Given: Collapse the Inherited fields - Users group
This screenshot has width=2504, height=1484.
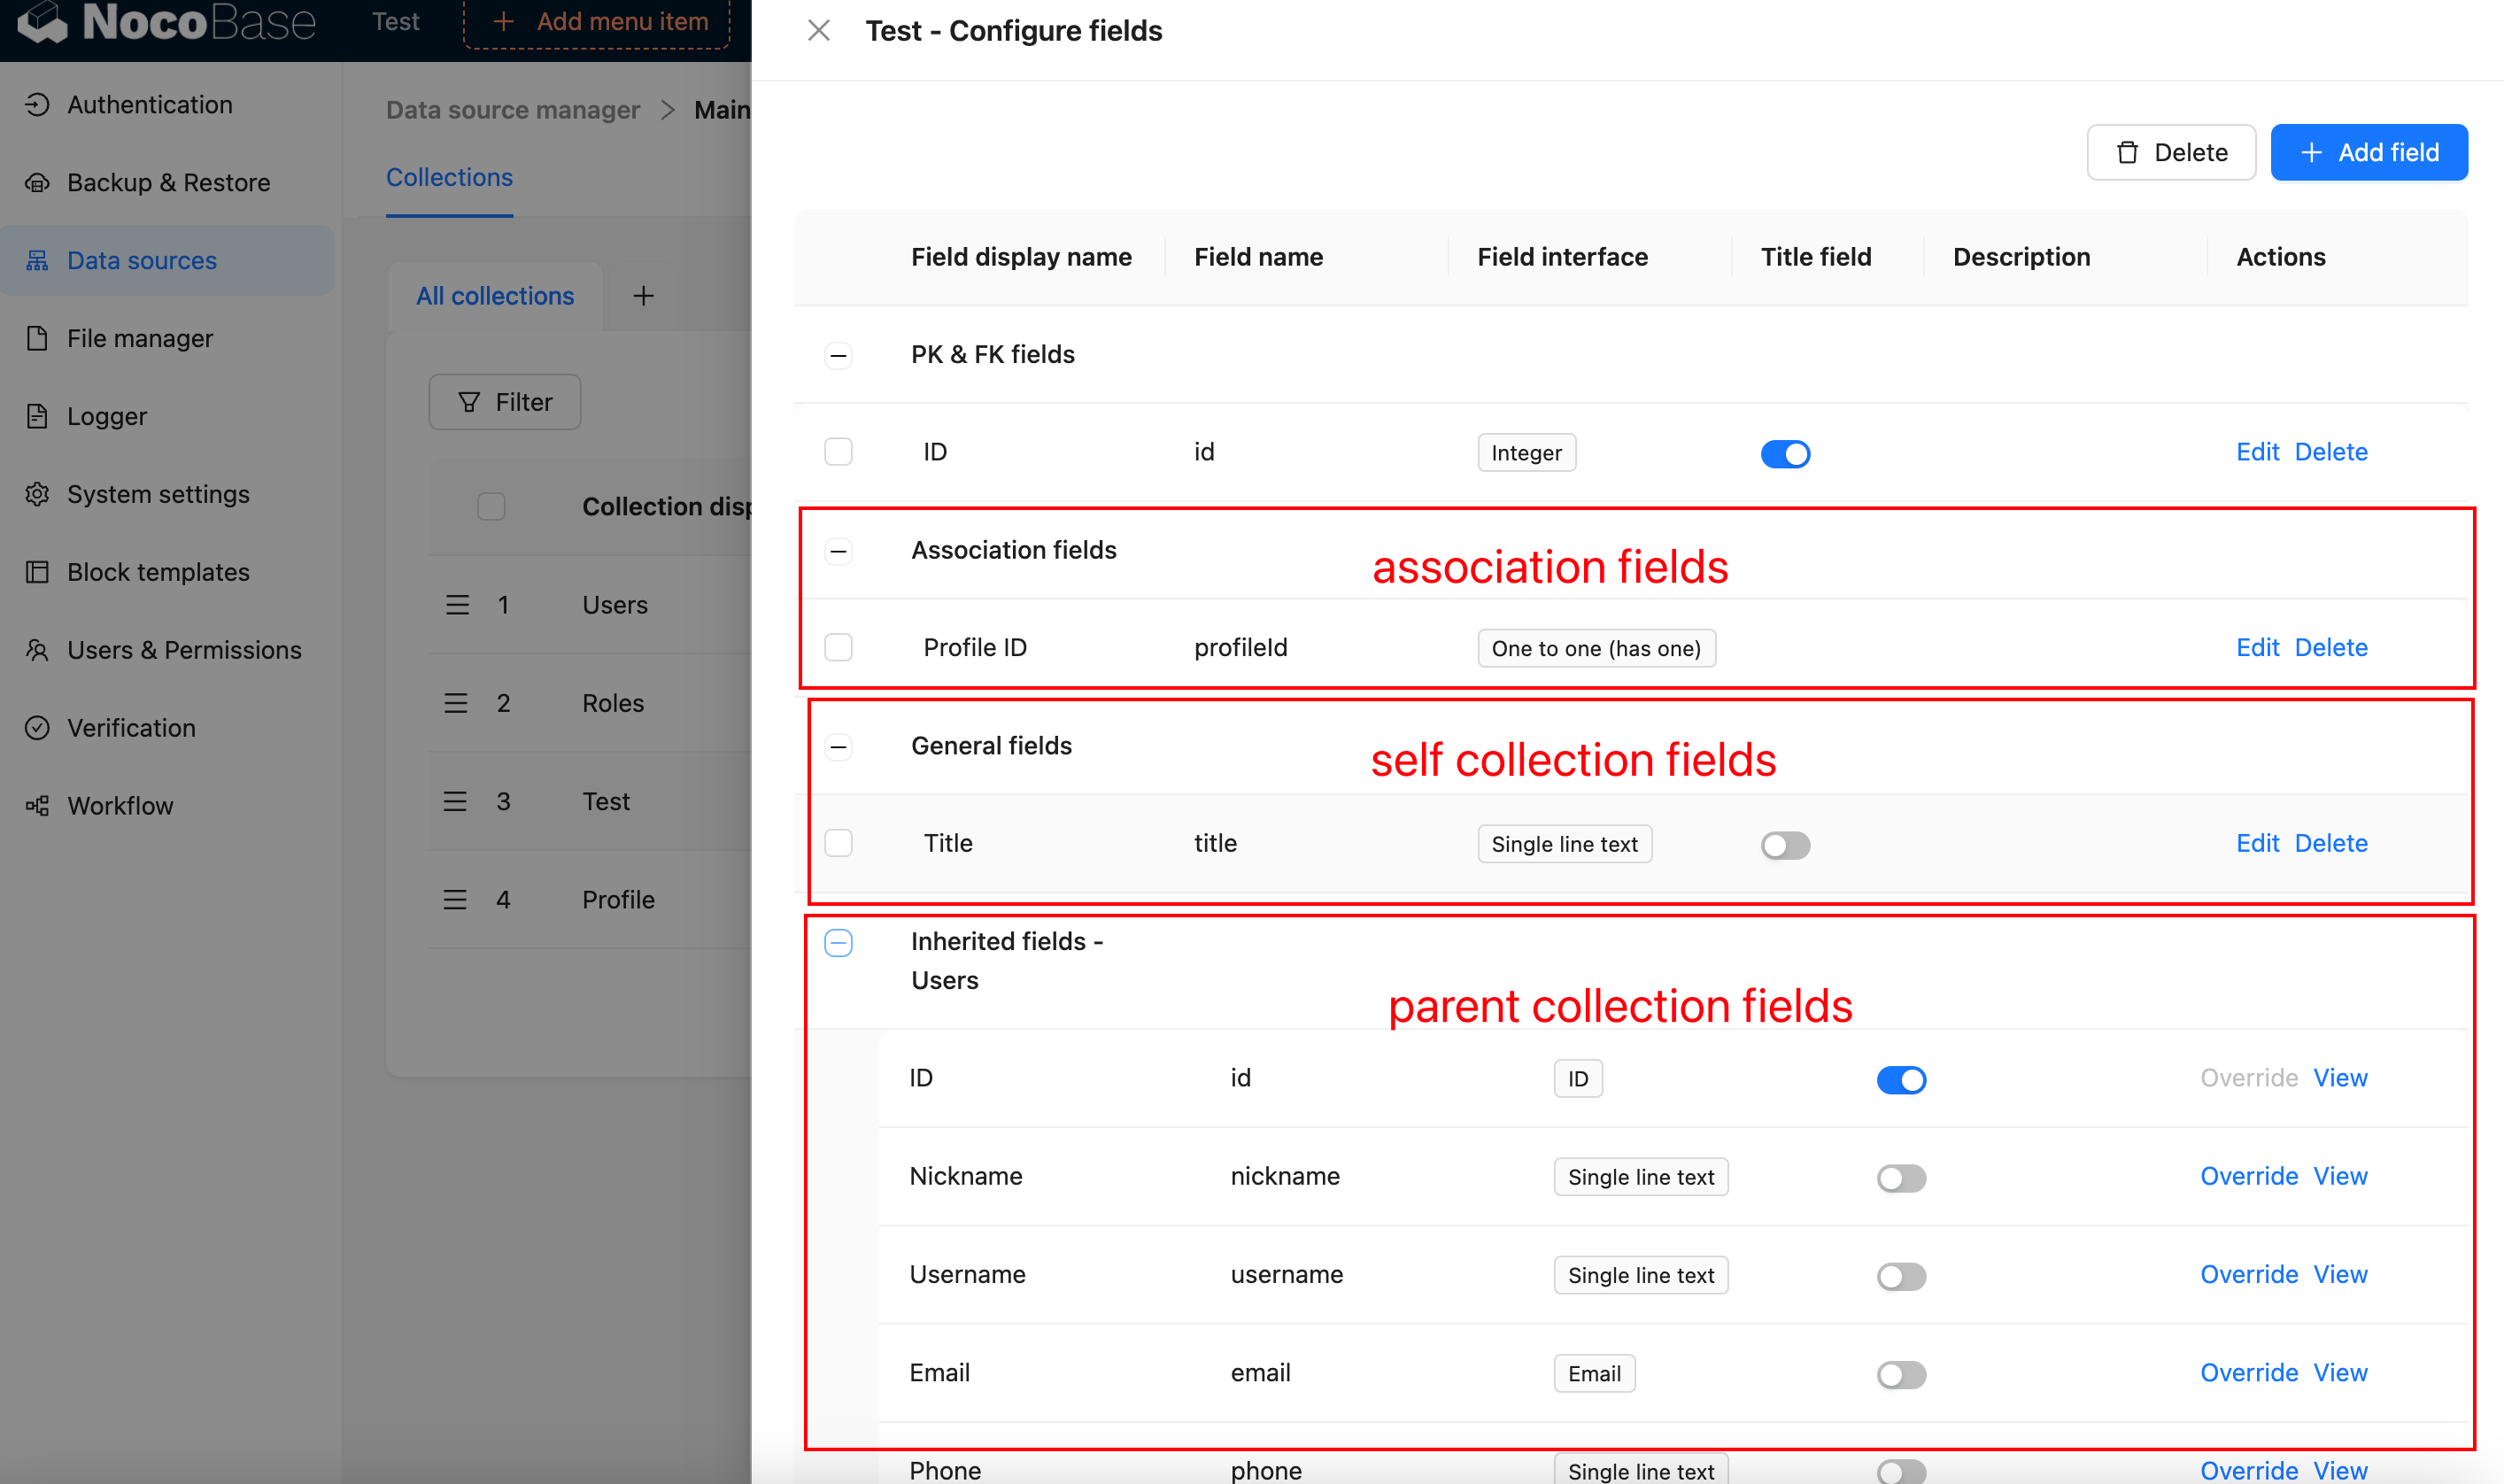Looking at the screenshot, I should coord(838,943).
